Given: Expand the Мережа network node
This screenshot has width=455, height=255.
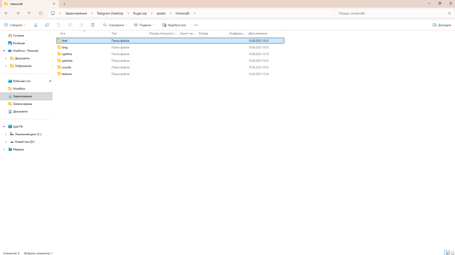Looking at the screenshot, I should click(4, 149).
